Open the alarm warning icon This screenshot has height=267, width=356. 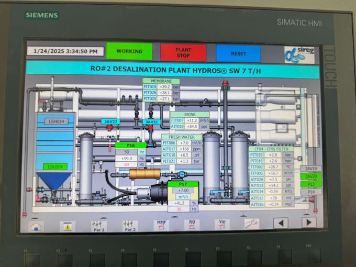[x=68, y=226]
